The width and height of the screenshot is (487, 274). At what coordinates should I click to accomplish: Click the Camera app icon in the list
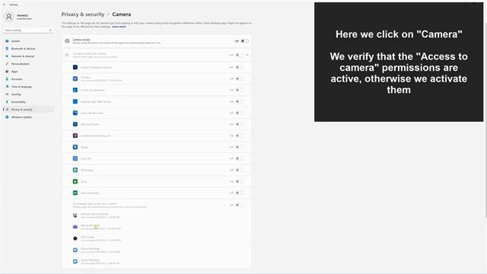tap(75, 78)
